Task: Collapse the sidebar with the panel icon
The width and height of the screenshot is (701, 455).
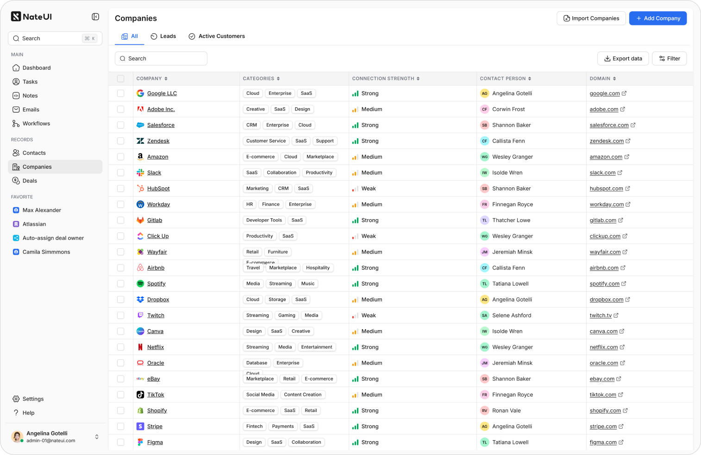Action: [x=95, y=17]
